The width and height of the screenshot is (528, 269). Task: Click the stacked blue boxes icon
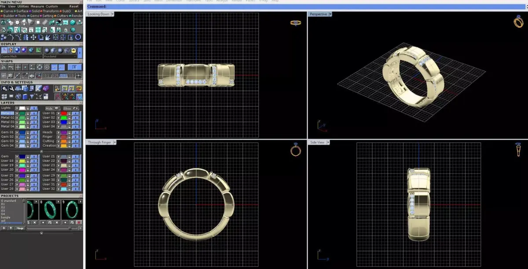(3, 37)
